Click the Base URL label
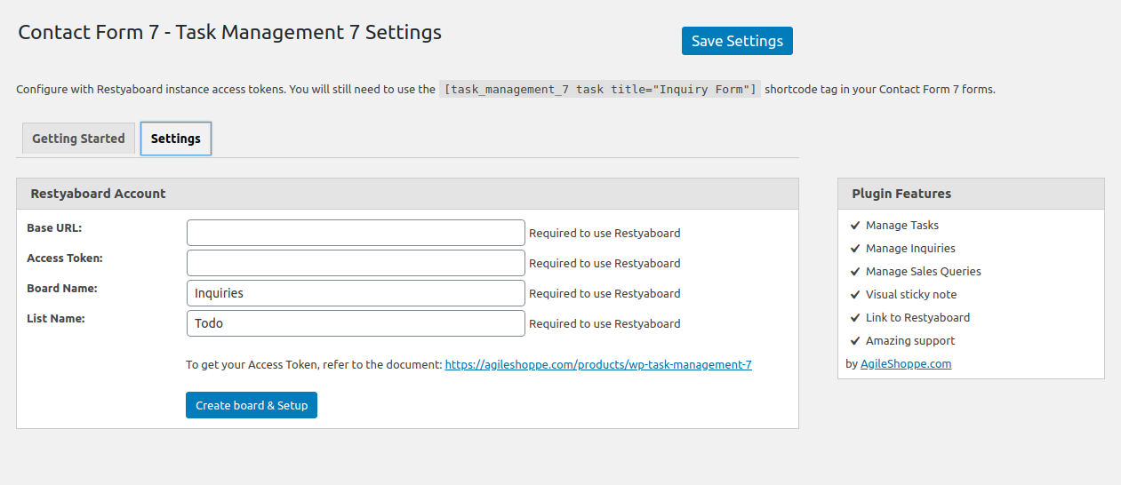The width and height of the screenshot is (1121, 485). [54, 228]
